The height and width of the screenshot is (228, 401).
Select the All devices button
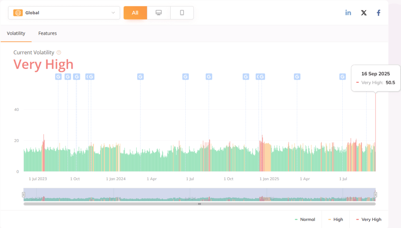(x=135, y=12)
